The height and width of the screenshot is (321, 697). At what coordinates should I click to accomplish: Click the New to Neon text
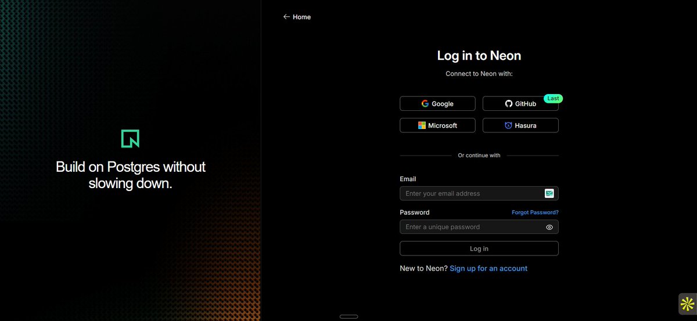423,268
